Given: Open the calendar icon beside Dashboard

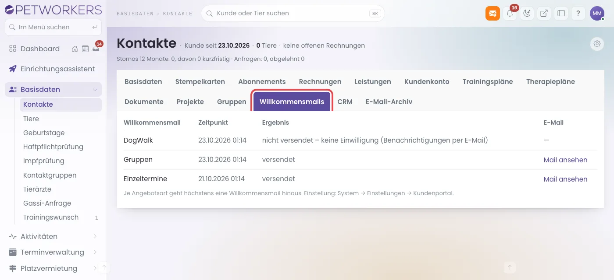Looking at the screenshot, I should point(85,49).
